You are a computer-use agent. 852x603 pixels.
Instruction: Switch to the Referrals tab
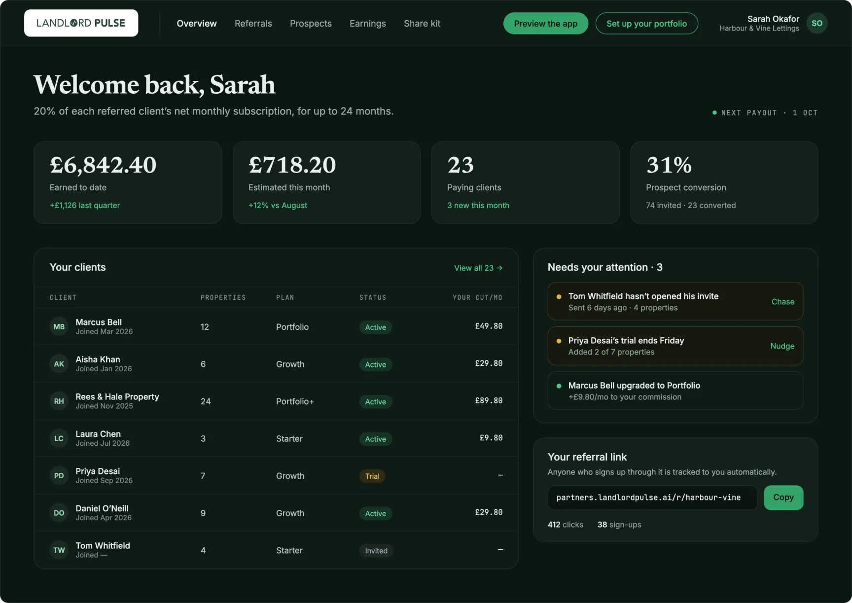click(x=253, y=23)
